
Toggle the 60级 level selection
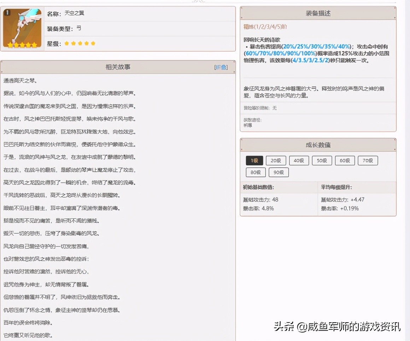[345, 160]
